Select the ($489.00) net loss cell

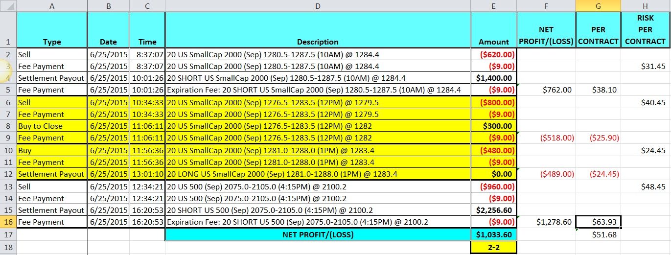pos(546,174)
